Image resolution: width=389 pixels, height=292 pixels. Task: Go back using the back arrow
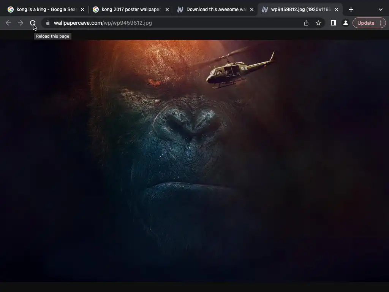pos(8,23)
